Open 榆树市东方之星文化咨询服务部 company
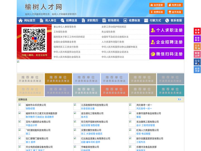 41,113
